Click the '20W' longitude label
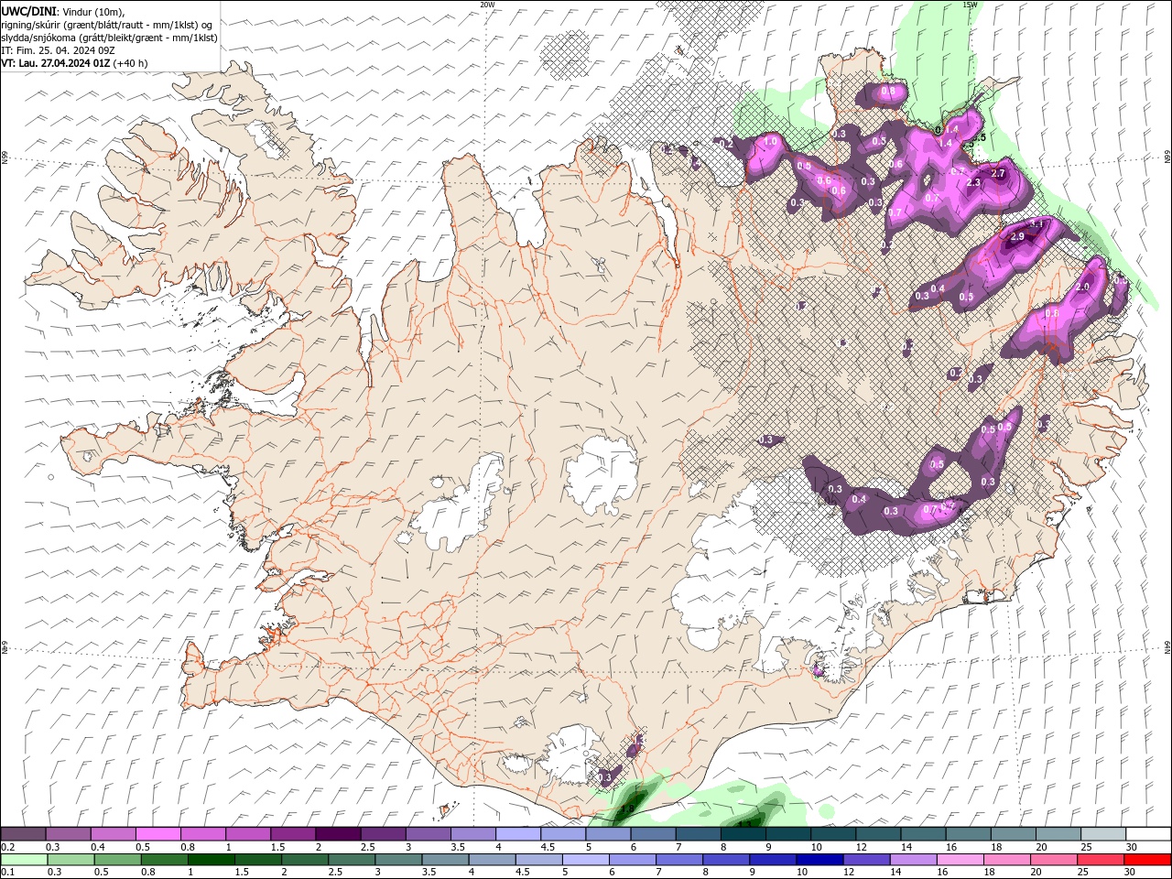This screenshot has width=1172, height=879. tap(487, 5)
